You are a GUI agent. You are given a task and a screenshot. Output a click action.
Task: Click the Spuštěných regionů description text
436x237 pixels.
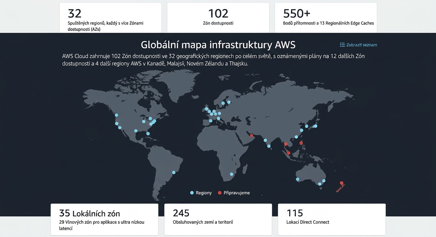pyautogui.click(x=106, y=26)
